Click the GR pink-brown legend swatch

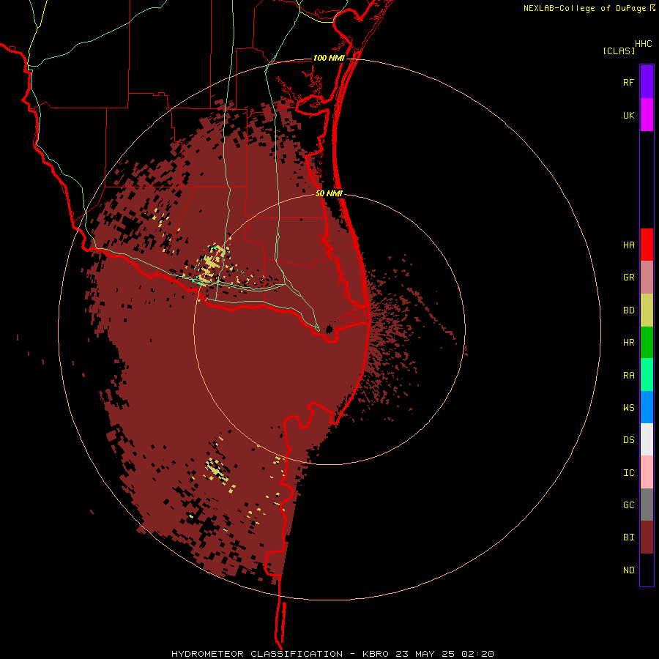coord(647,278)
